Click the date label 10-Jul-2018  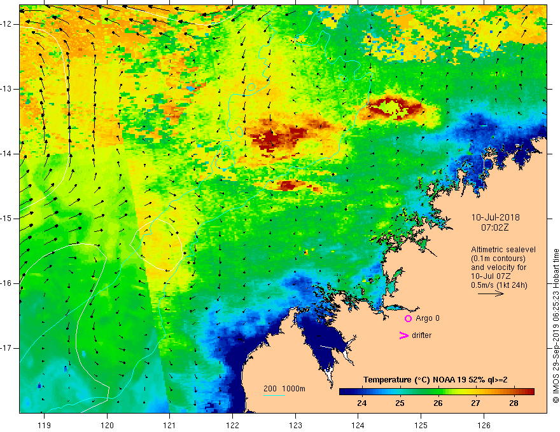click(495, 217)
